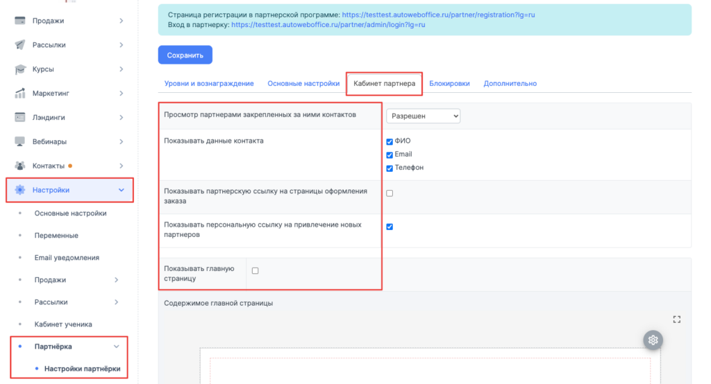Viewport: 711px width, 384px height.
Task: Click the Продажи wallet icon in sidebar
Action: tap(20, 21)
